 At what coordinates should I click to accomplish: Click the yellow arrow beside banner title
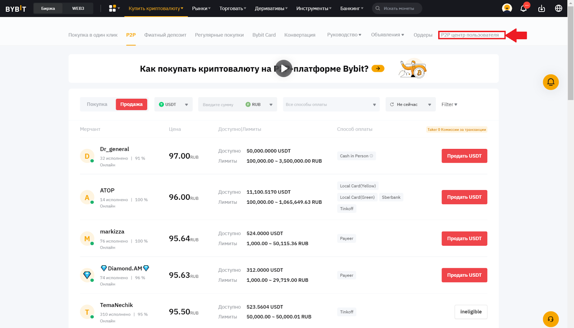click(378, 68)
